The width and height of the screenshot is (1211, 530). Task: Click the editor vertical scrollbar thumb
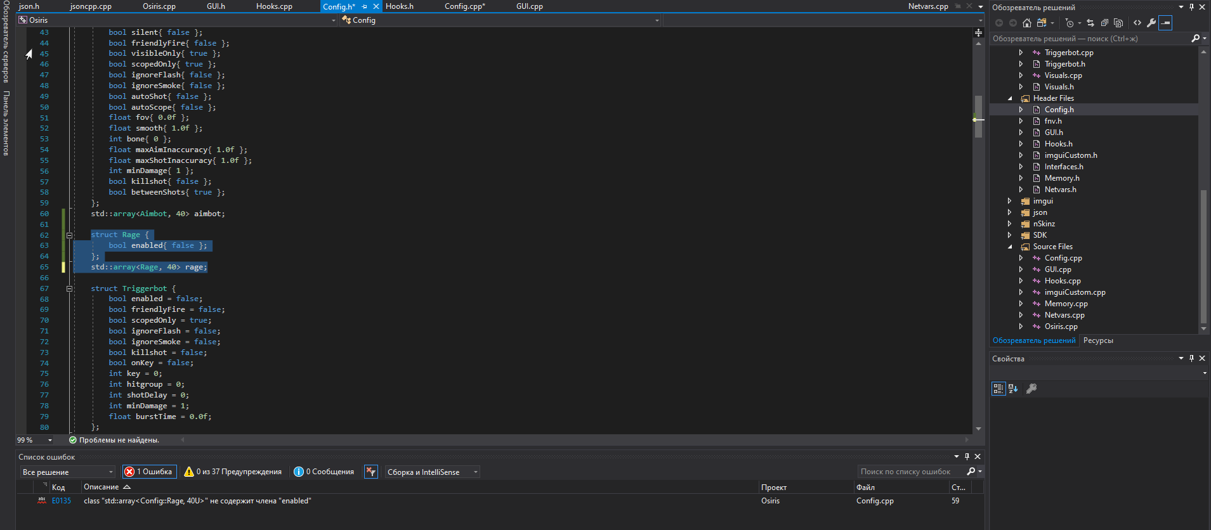(978, 117)
